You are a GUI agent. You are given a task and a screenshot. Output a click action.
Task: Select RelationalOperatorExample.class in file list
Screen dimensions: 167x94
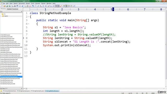click(x=10, y=70)
